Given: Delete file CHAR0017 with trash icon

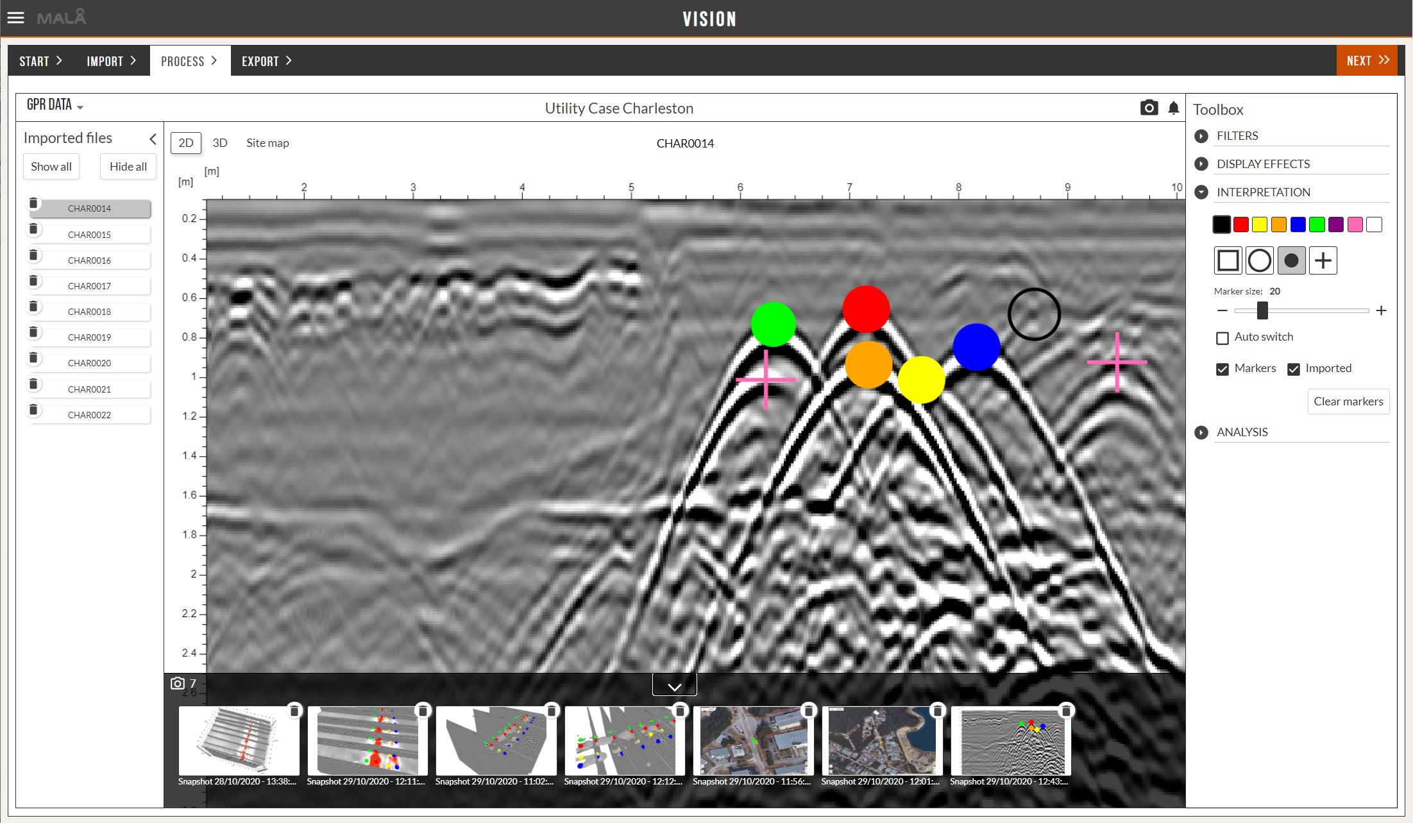Looking at the screenshot, I should pyautogui.click(x=34, y=281).
